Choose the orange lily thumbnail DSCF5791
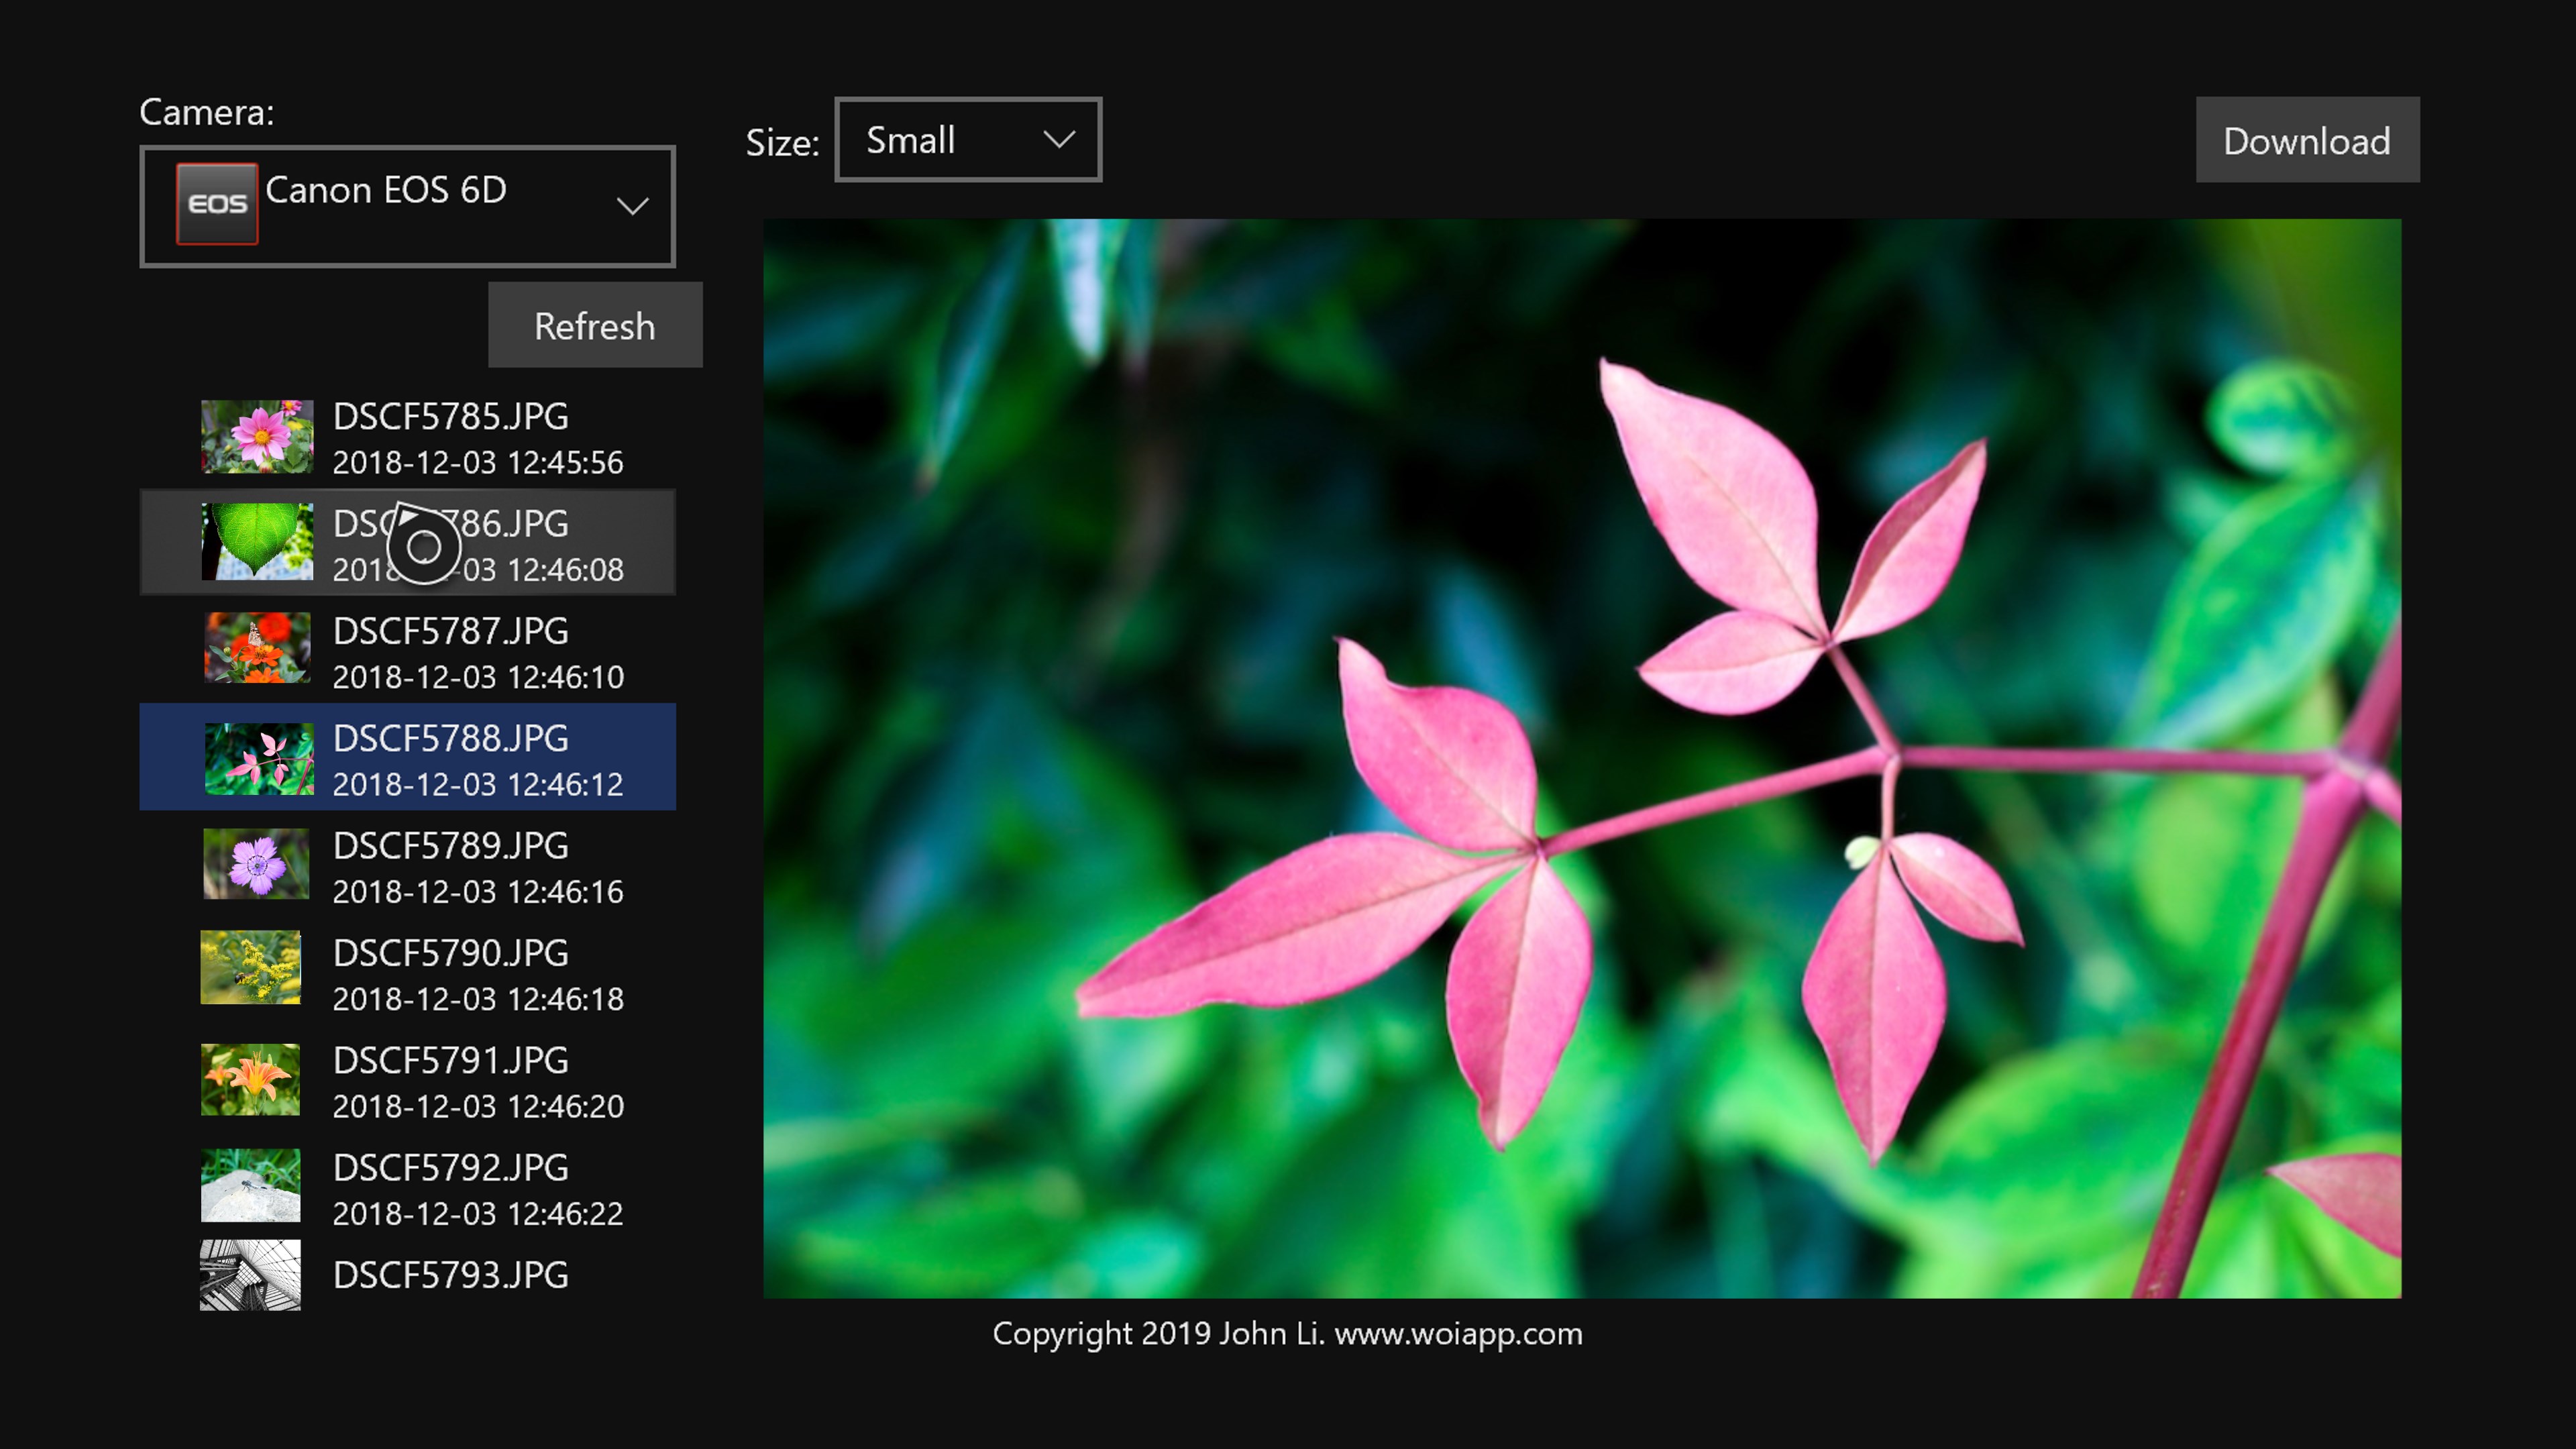Viewport: 2576px width, 1449px height. (x=250, y=1079)
